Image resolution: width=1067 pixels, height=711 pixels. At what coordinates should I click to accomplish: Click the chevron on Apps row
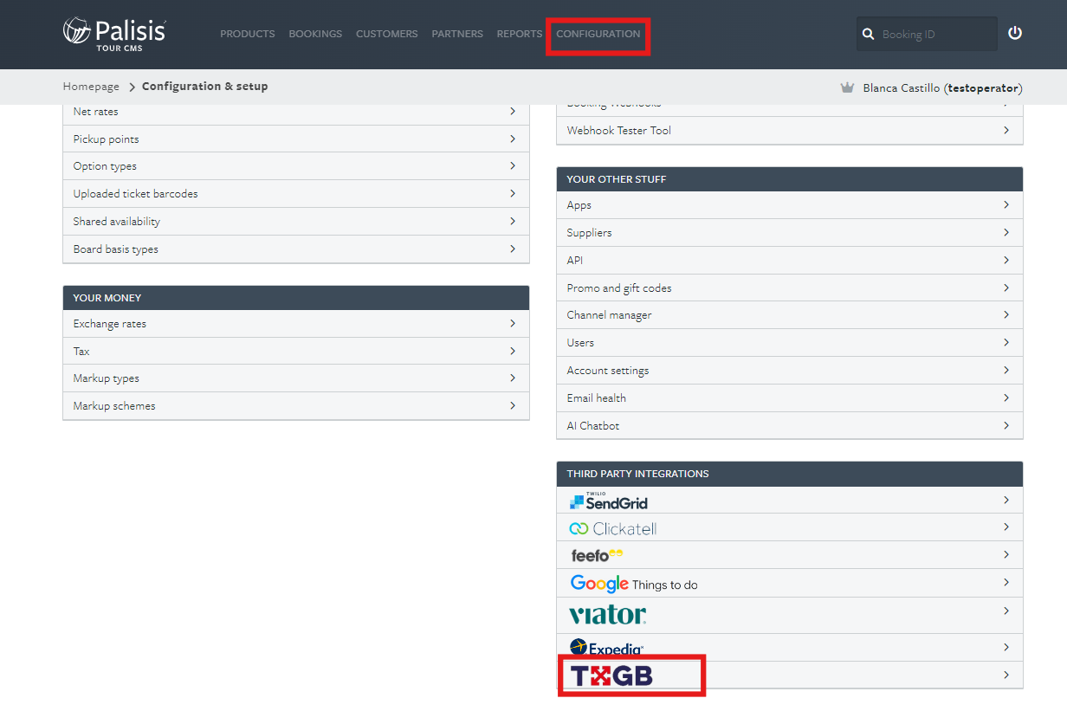1006,204
